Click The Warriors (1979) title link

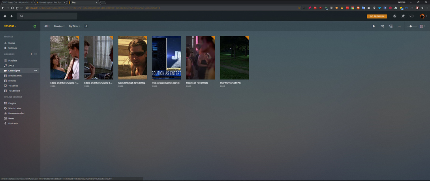[230, 83]
